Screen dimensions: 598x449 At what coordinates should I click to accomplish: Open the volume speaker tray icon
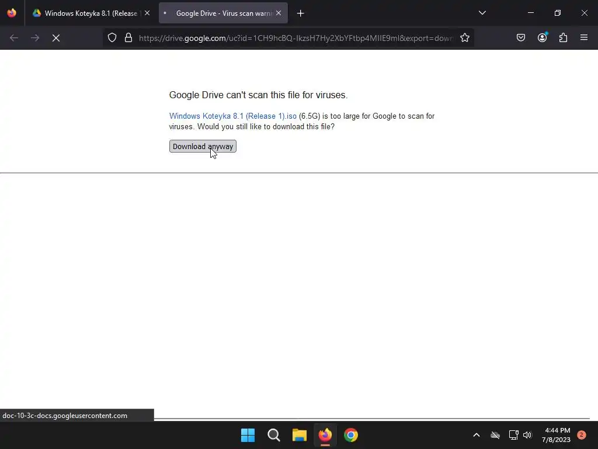pyautogui.click(x=527, y=435)
